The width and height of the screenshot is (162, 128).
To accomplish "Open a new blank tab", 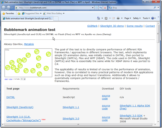I will pos(56,19).
